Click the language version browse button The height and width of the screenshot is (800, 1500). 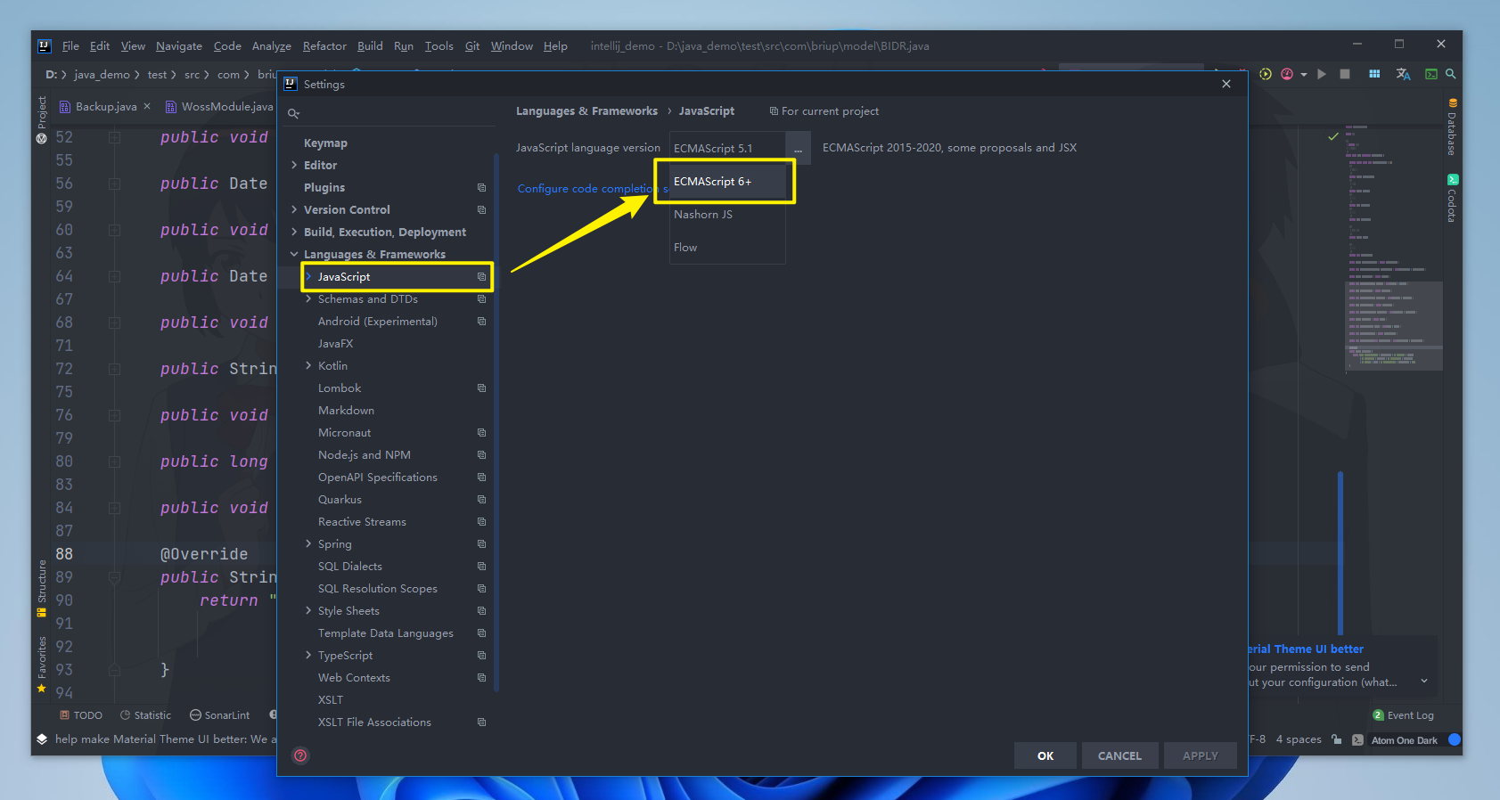pyautogui.click(x=798, y=148)
